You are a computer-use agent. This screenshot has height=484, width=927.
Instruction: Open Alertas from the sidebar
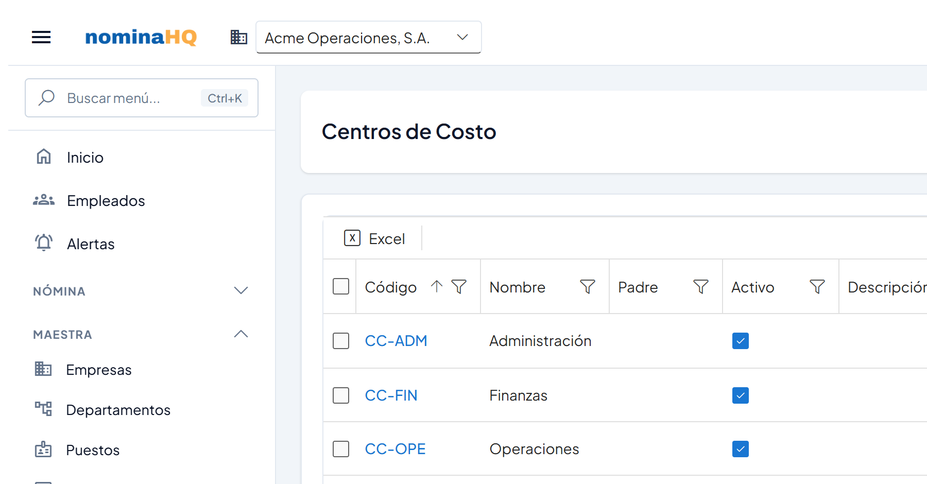point(91,244)
